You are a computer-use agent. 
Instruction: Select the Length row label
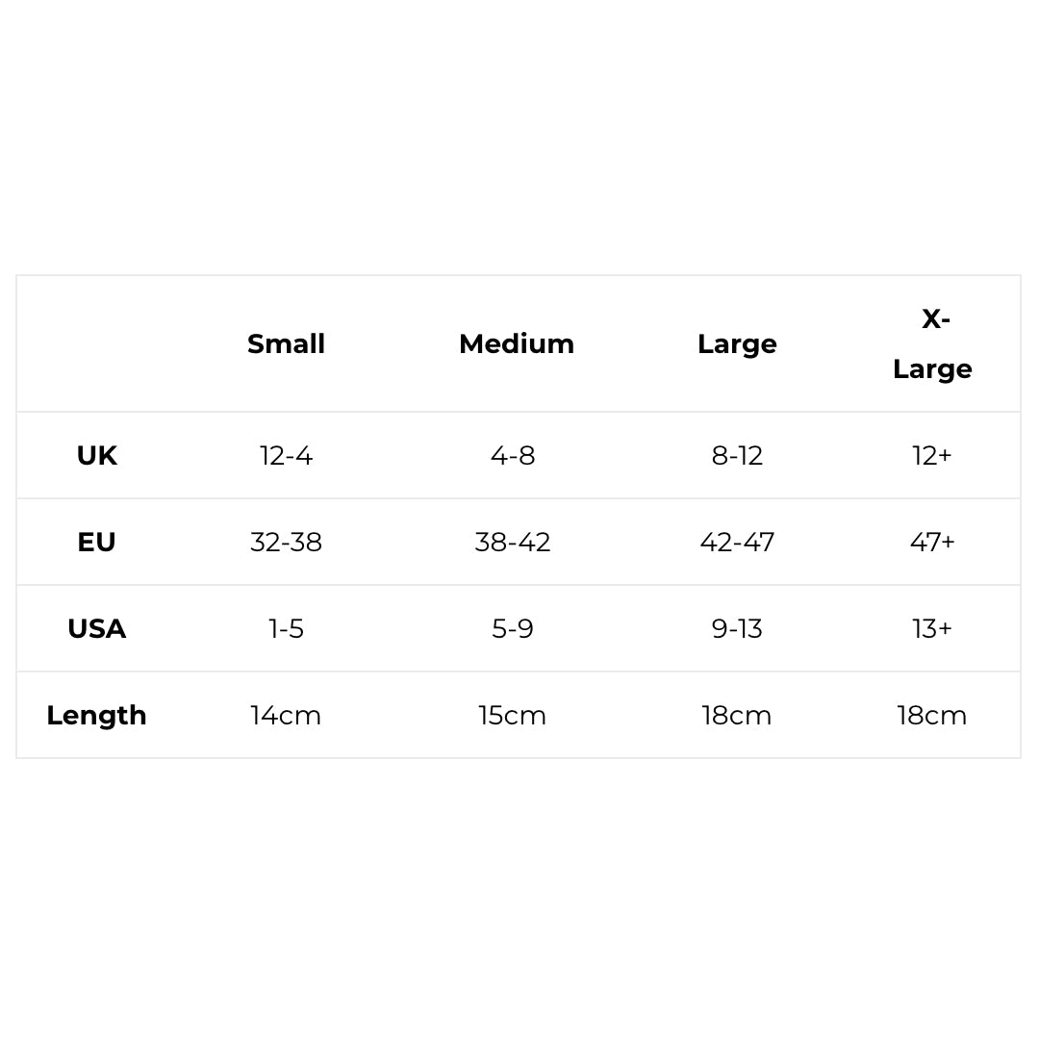click(96, 715)
